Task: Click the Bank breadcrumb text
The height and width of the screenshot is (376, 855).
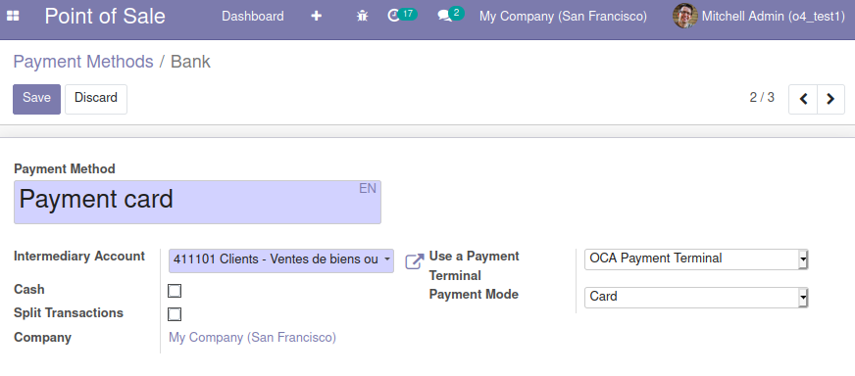Action: (x=190, y=62)
